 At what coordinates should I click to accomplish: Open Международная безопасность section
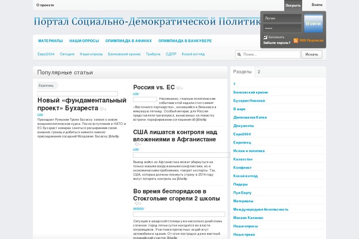click(x=261, y=209)
